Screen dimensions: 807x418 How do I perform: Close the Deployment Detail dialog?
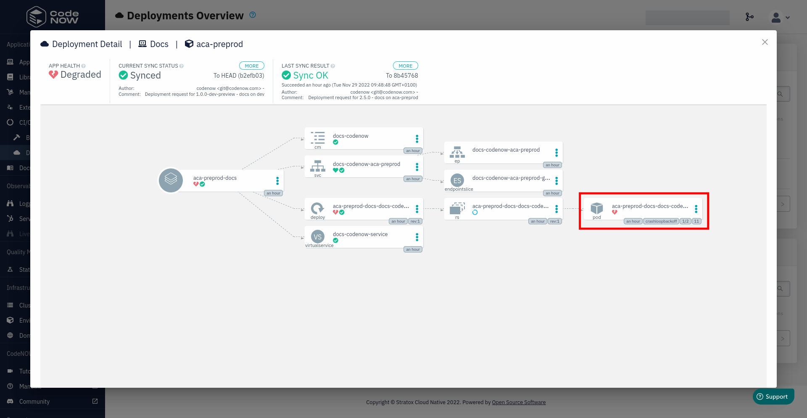coord(765,42)
